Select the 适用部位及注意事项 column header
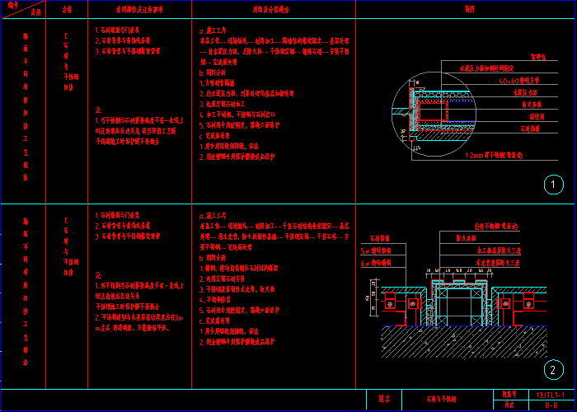The image size is (577, 412). [139, 10]
